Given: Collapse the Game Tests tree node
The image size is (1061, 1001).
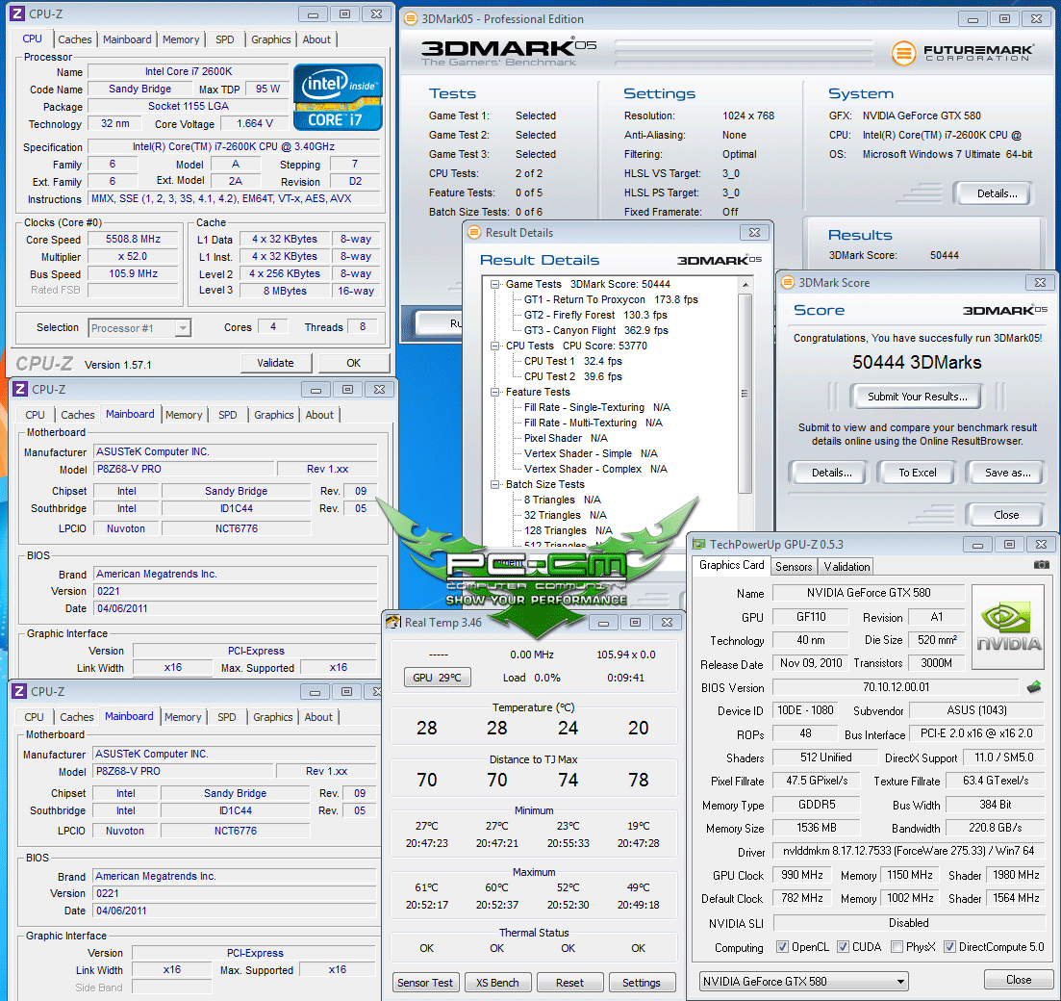Looking at the screenshot, I should [495, 285].
